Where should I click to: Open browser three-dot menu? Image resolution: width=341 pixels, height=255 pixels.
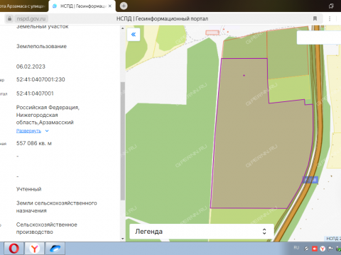click(330, 18)
